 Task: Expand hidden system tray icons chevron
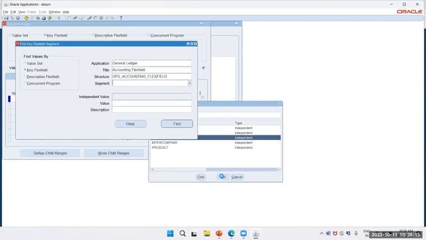[321, 233]
